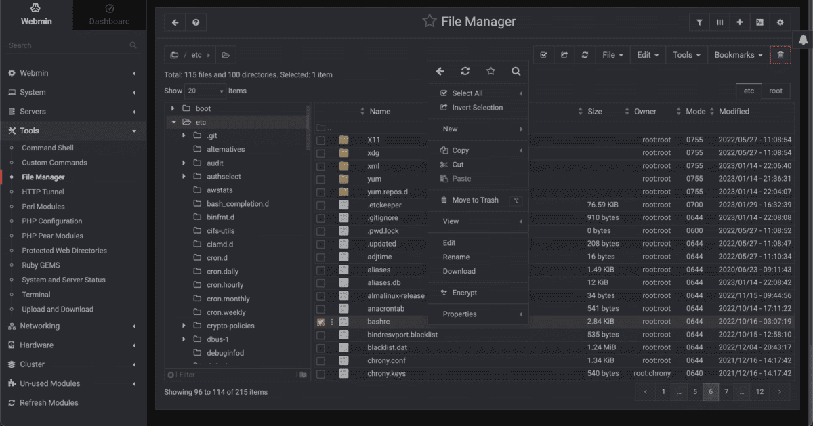Open the filter funnel icon in header
The height and width of the screenshot is (426, 813).
(x=699, y=22)
